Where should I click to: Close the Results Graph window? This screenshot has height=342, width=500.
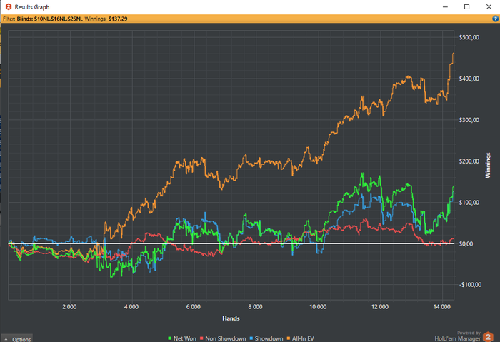point(489,6)
